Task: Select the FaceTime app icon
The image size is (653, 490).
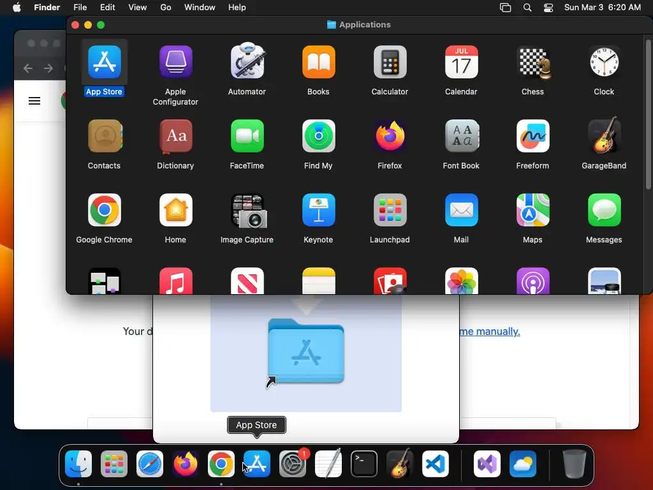Action: pyautogui.click(x=247, y=137)
